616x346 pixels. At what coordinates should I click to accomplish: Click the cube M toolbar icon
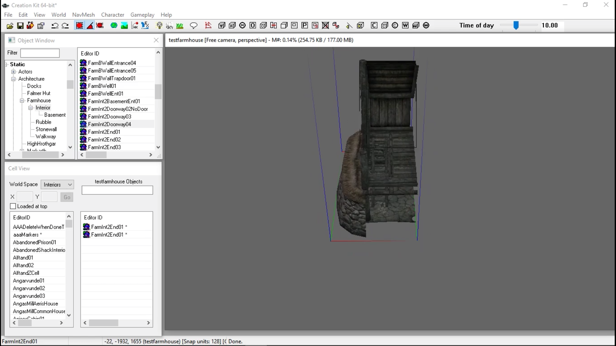click(x=232, y=26)
